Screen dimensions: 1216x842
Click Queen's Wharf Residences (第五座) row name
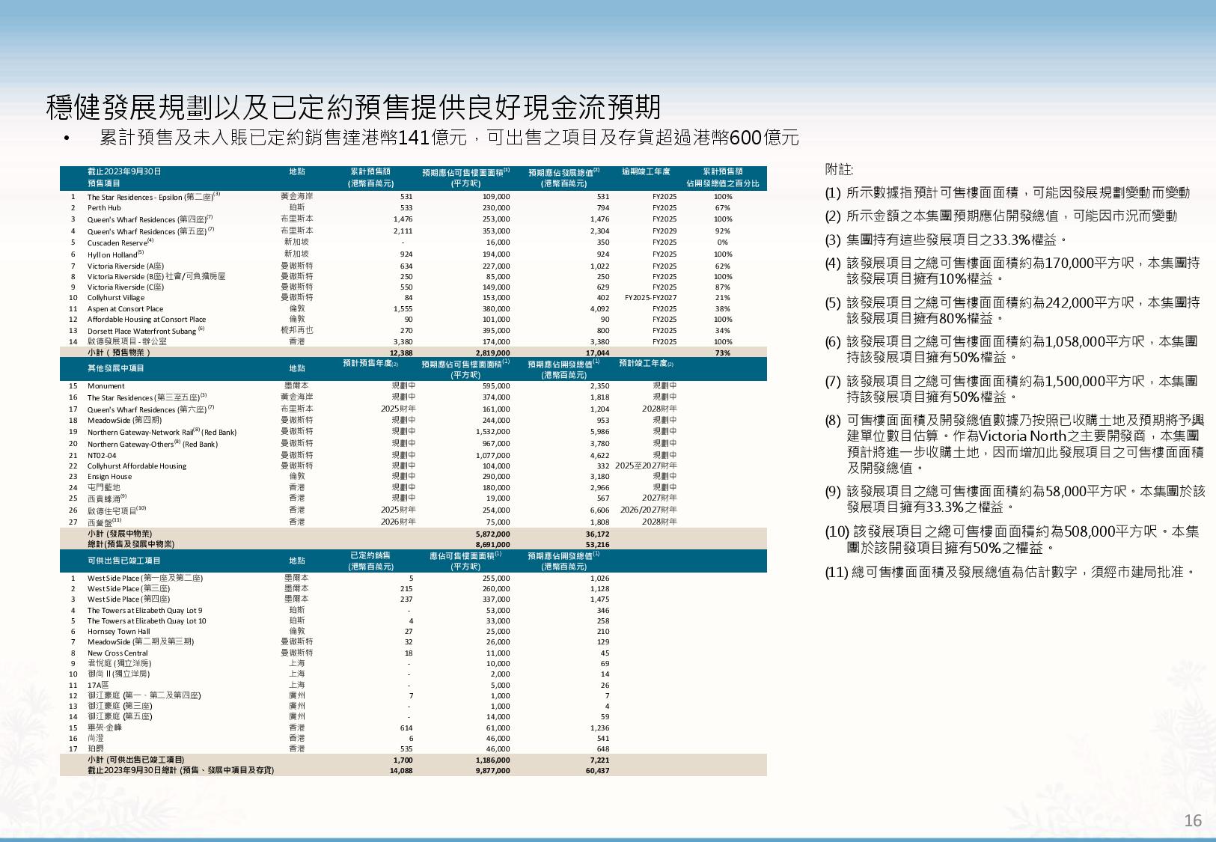point(150,231)
